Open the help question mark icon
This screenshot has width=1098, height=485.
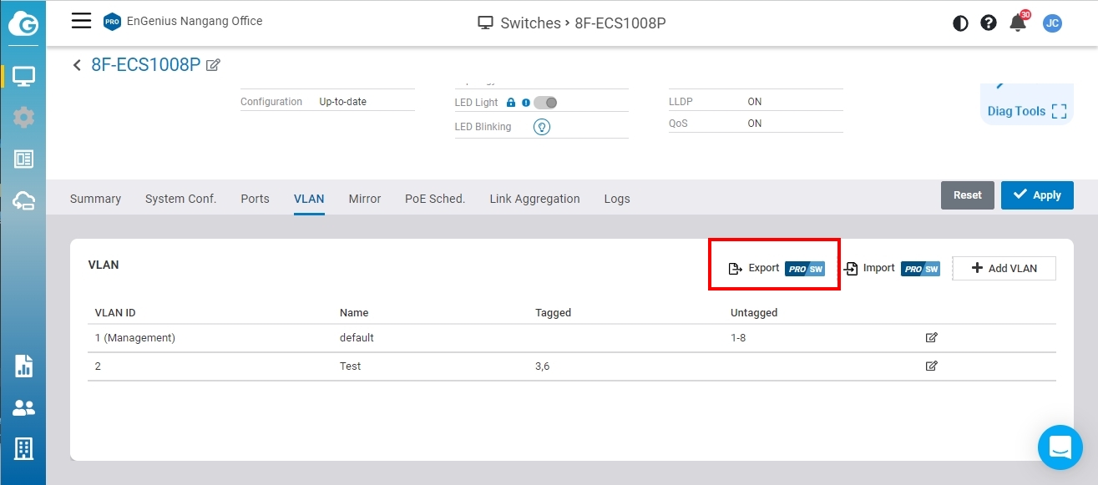click(x=989, y=23)
